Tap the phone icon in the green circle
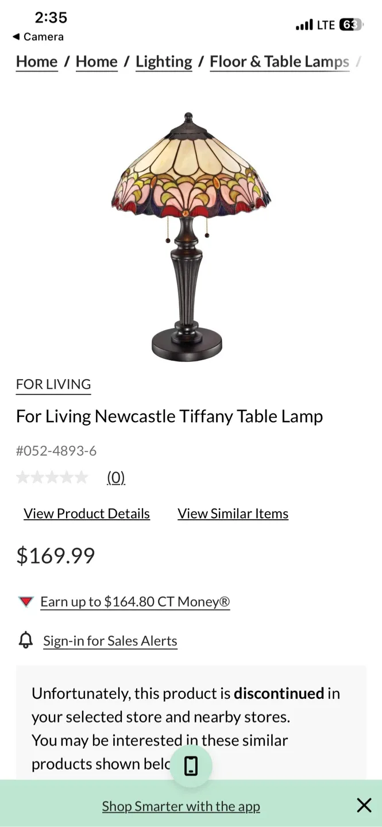 coord(192,765)
